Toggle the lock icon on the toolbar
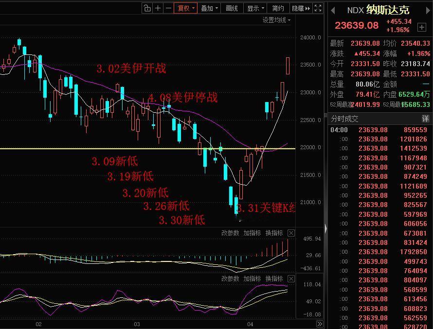 pyautogui.click(x=147, y=8)
